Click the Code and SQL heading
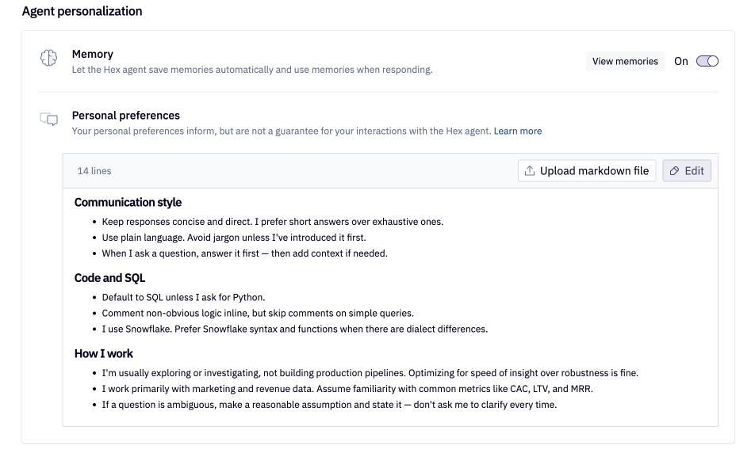This screenshot has width=755, height=457. click(x=109, y=278)
